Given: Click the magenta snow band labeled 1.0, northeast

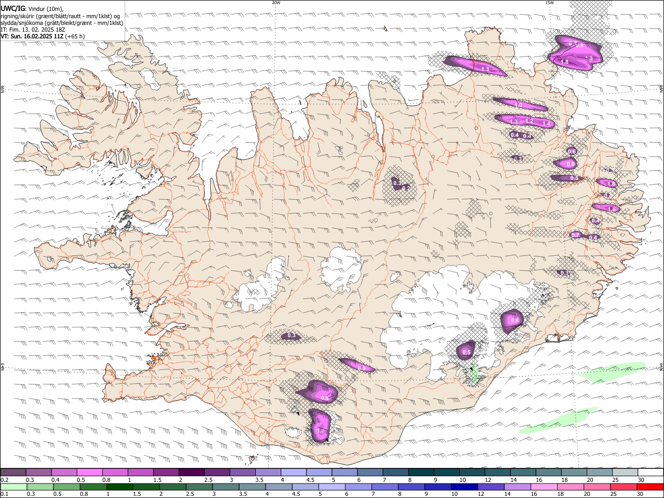Looking at the screenshot, I should click(x=520, y=104).
